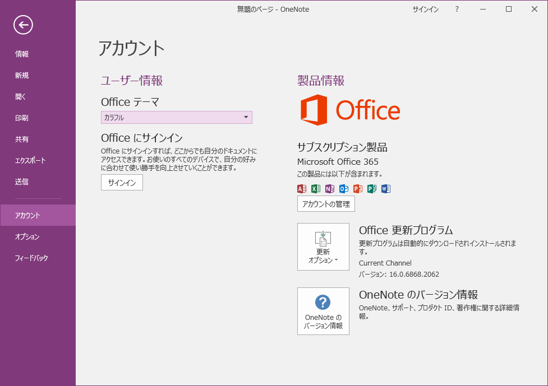Click the サブスクリプション製品 heading
The width and height of the screenshot is (548, 386).
[342, 147]
